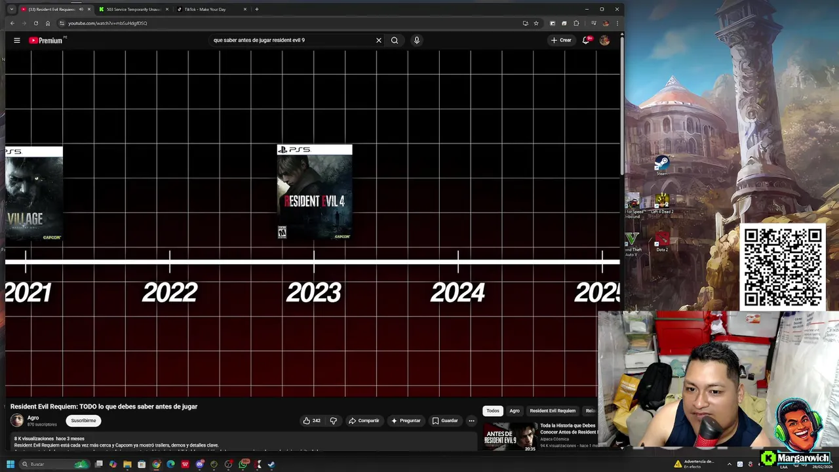Open 'Toda la Historia que Debes' video title
Viewport: 839px width, 472px height.
(x=568, y=429)
